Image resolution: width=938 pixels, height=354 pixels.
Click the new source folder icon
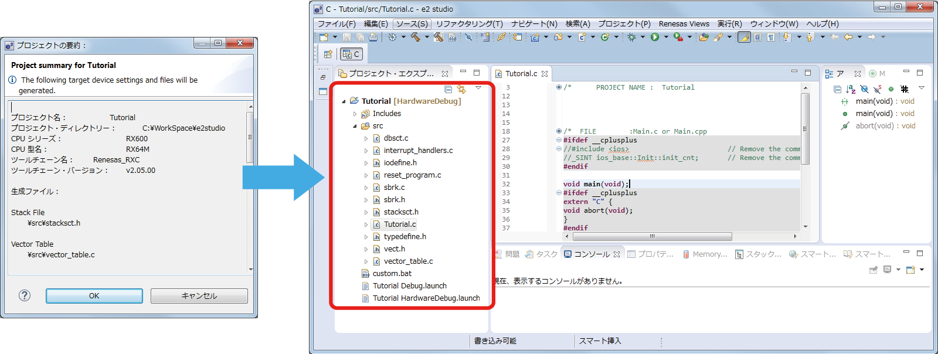(558, 37)
